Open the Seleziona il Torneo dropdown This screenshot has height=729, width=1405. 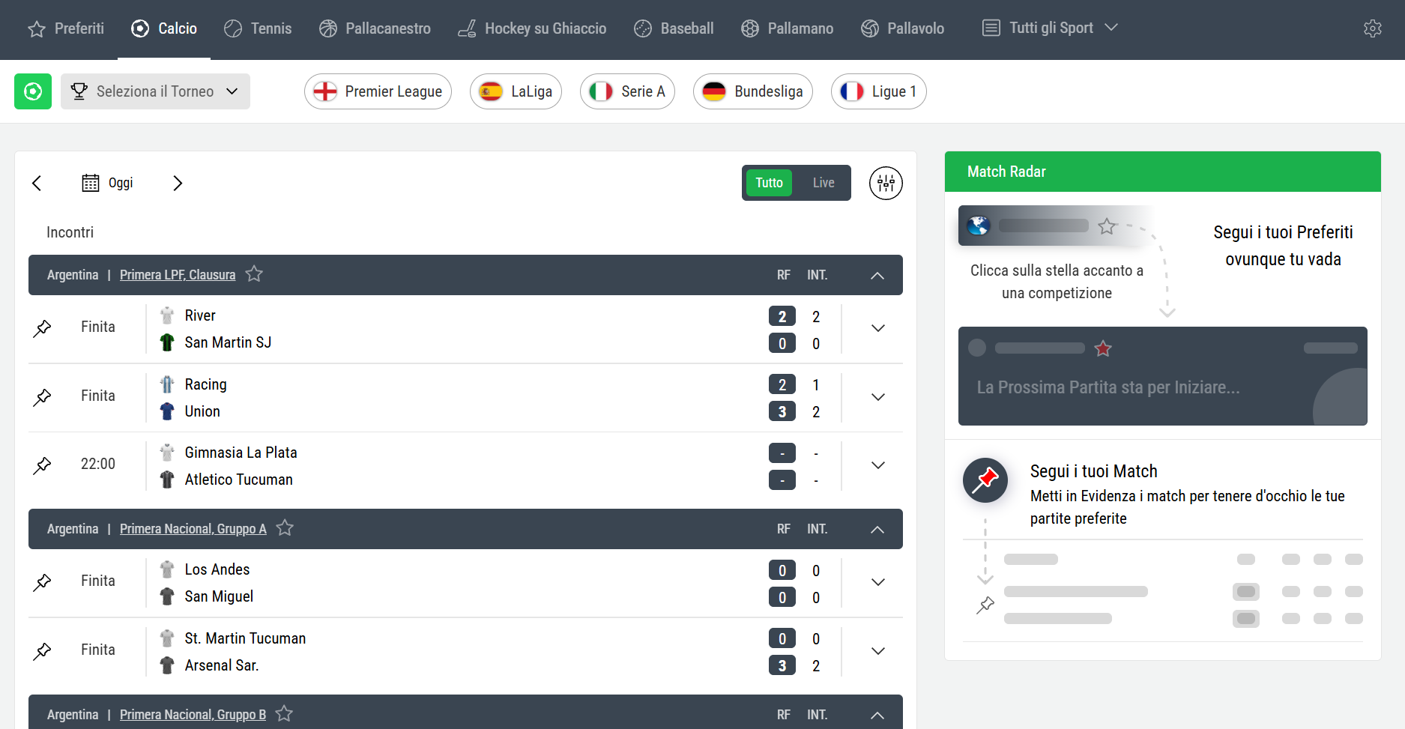click(155, 91)
